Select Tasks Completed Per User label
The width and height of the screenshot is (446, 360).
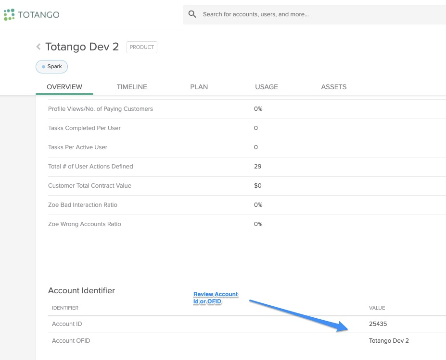(84, 128)
